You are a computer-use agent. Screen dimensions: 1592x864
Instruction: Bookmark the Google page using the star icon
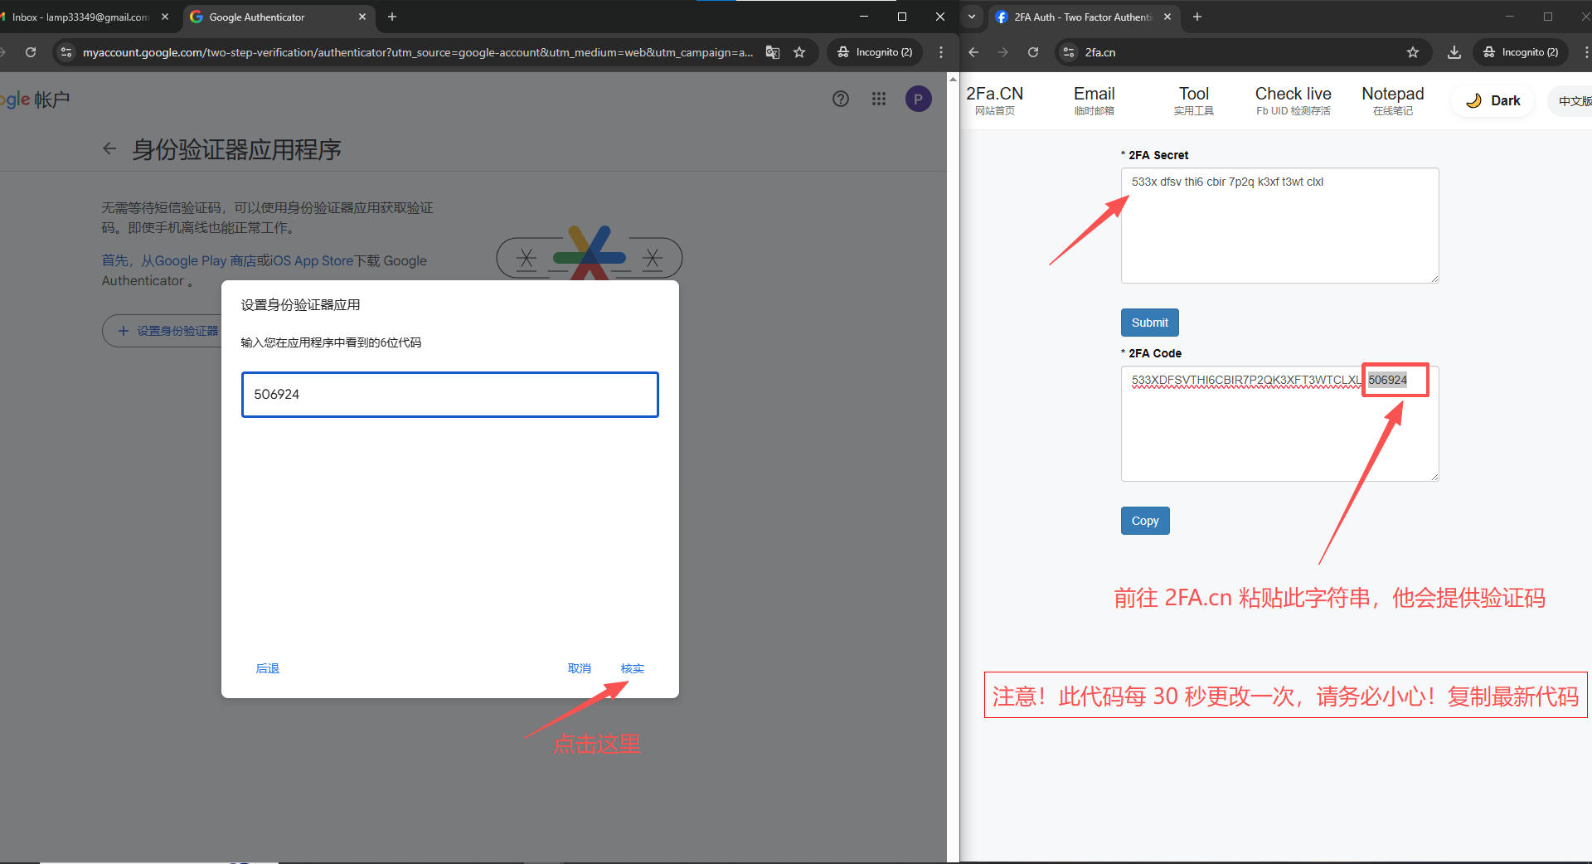click(798, 52)
